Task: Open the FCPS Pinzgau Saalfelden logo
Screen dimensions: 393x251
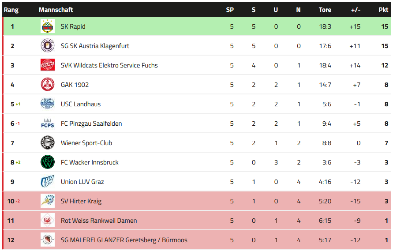Action: coord(47,124)
